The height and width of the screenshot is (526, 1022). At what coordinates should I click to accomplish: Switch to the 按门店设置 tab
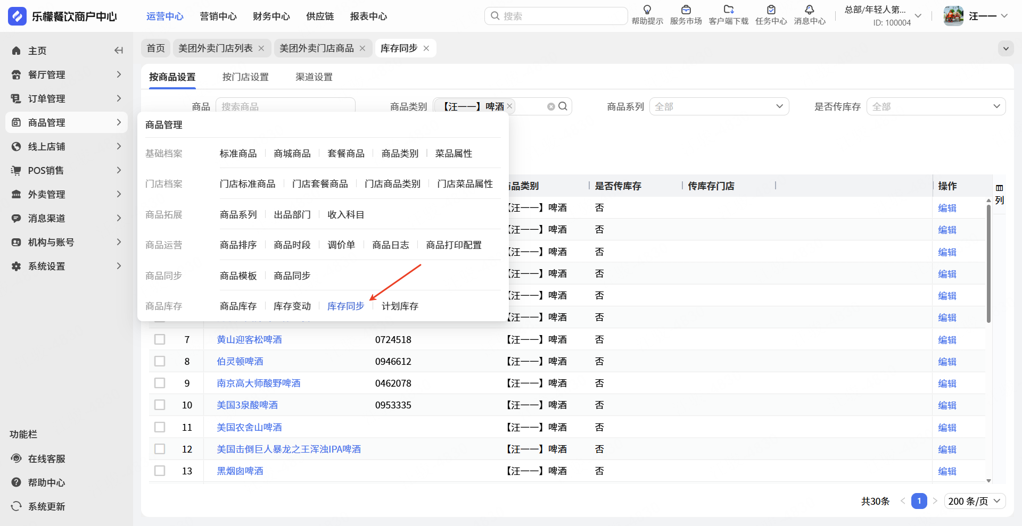point(245,77)
